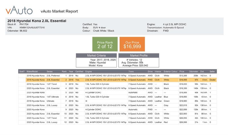Viewport: 228px width, 135px height.
Task: Click the 'Green' exterior colour cell
Action: pyautogui.click(x=167, y=101)
